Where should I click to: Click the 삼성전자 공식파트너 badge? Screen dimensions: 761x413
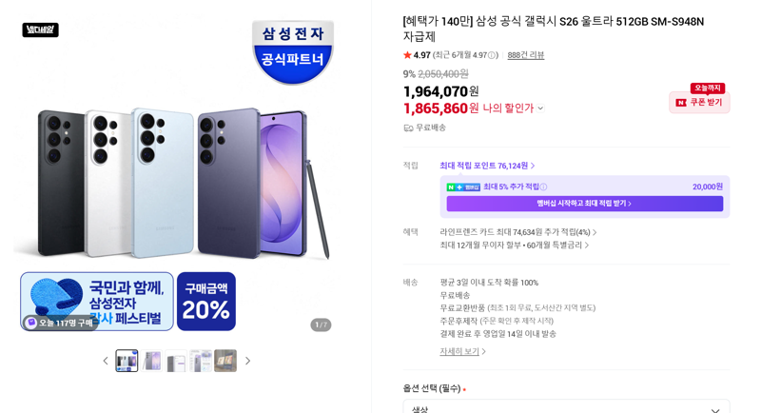pyautogui.click(x=293, y=51)
